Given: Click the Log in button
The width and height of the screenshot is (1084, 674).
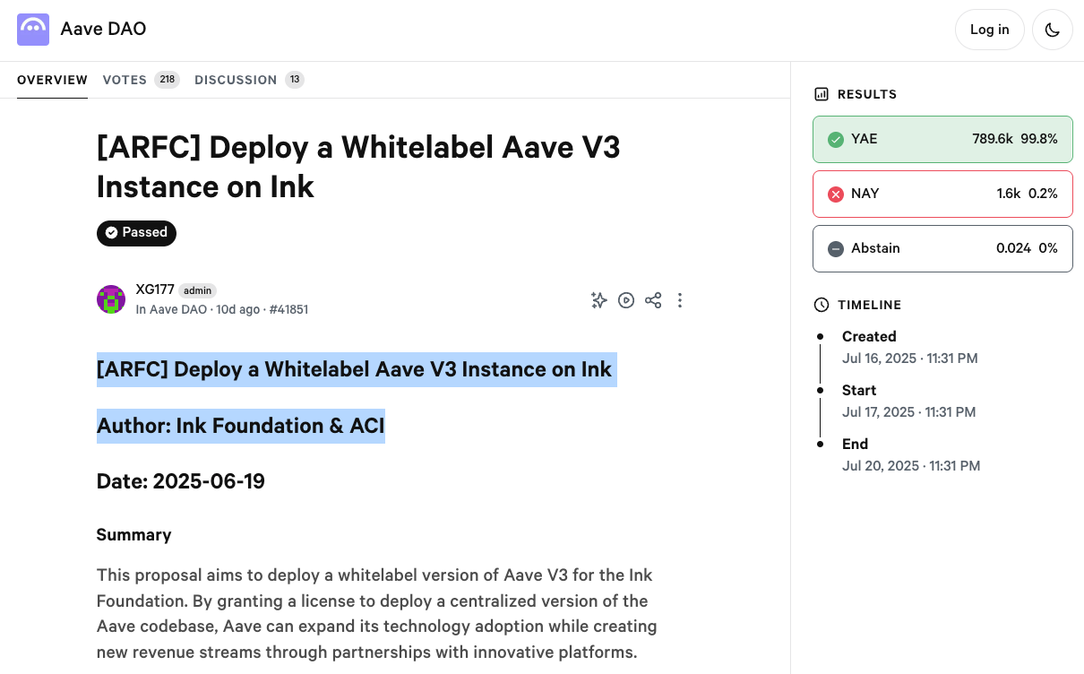Looking at the screenshot, I should pyautogui.click(x=990, y=30).
